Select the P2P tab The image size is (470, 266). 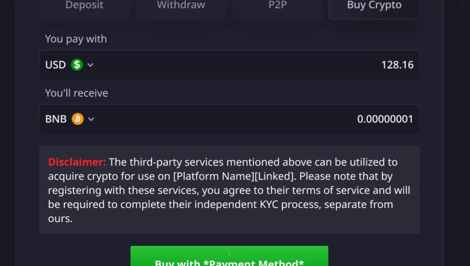(x=278, y=6)
